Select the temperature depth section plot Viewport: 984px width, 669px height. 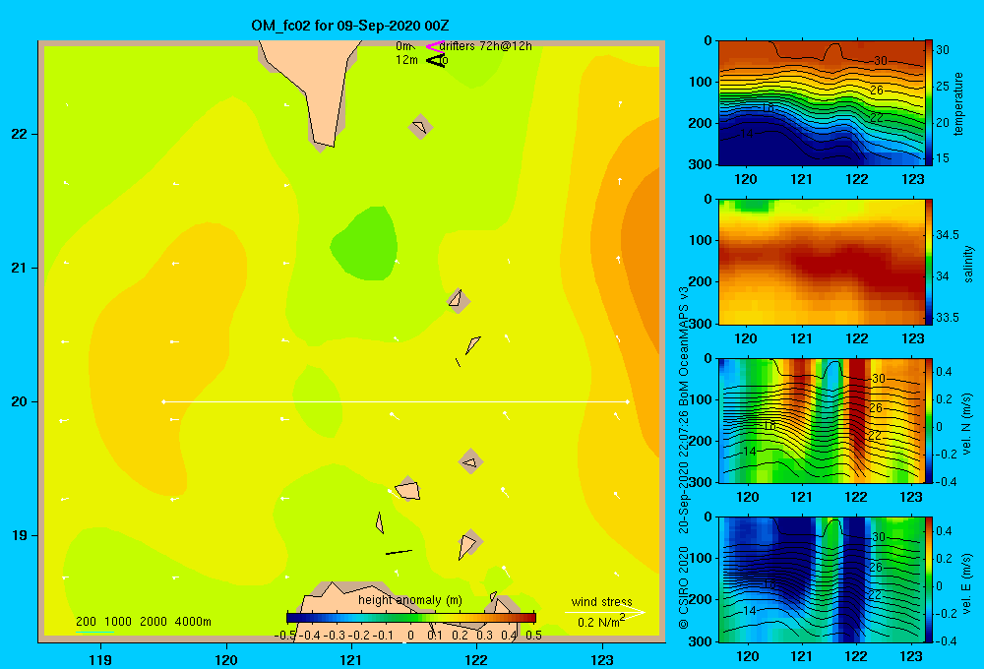click(821, 103)
